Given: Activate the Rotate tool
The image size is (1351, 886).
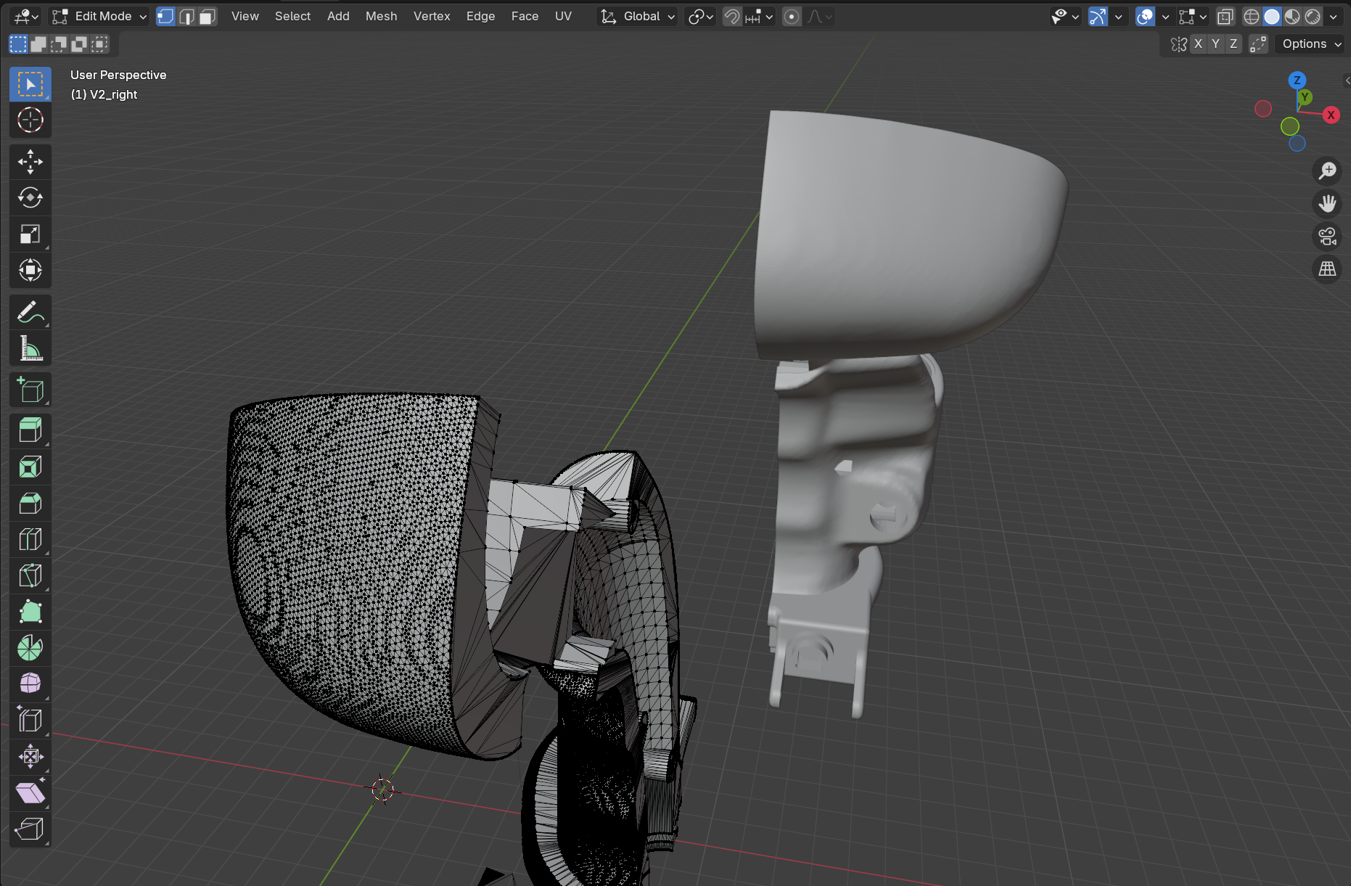Looking at the screenshot, I should point(30,197).
